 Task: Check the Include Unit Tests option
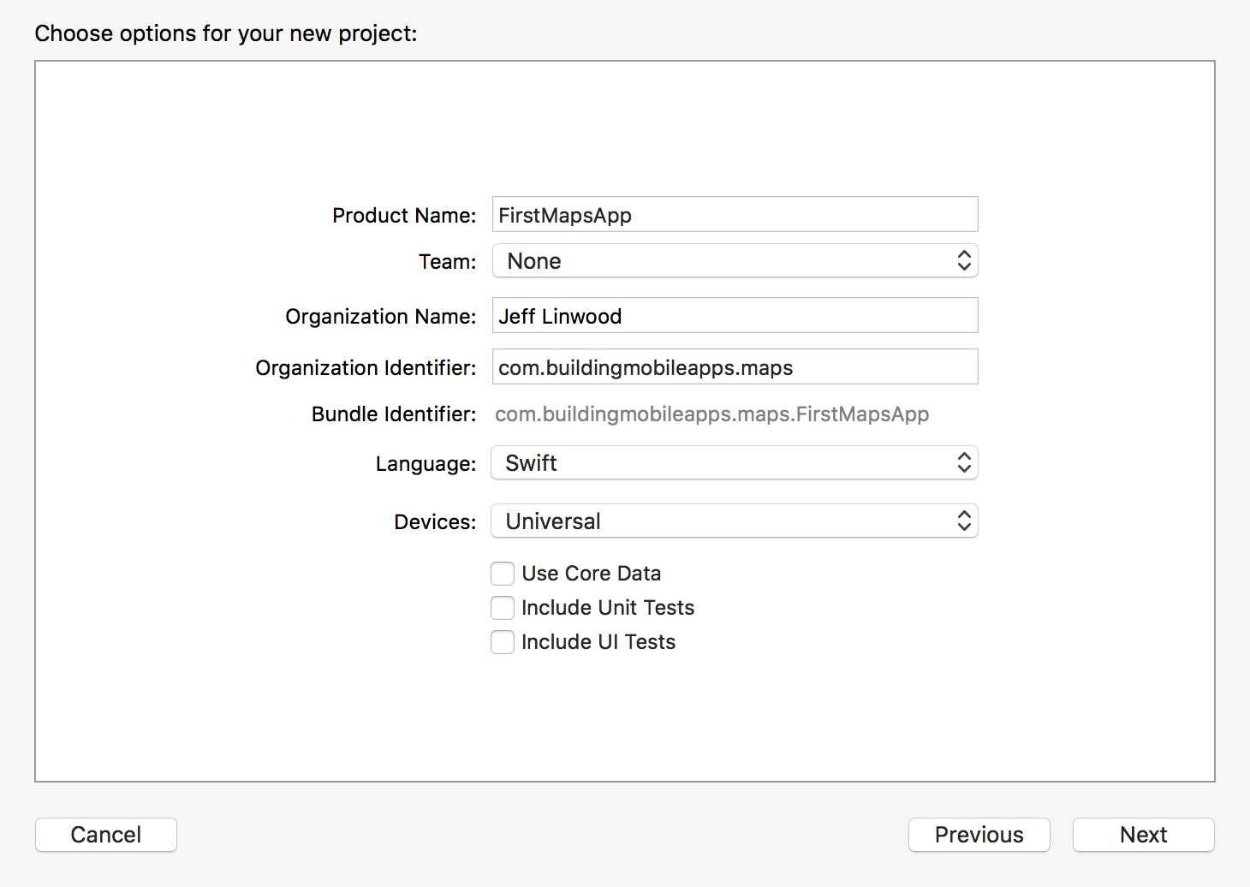tap(503, 607)
